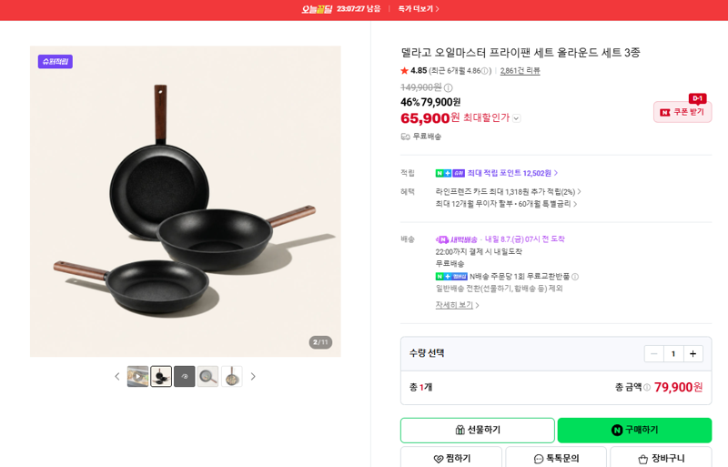Open 톡톡문의 chat inquiry
Viewport: 728px width, 467px height.
[x=556, y=458]
